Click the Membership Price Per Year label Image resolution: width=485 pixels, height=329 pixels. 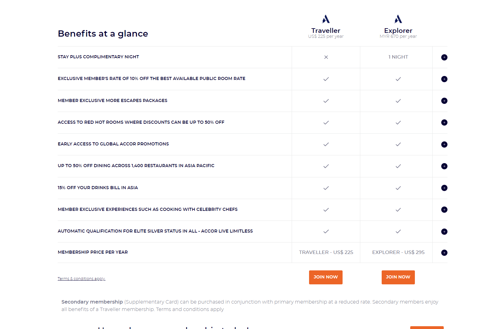[93, 252]
